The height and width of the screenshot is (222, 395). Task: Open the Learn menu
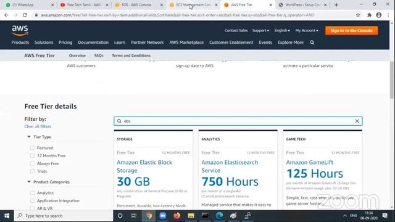[x=120, y=43]
